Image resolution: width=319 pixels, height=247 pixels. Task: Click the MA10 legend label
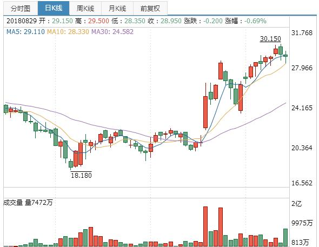click(x=68, y=32)
